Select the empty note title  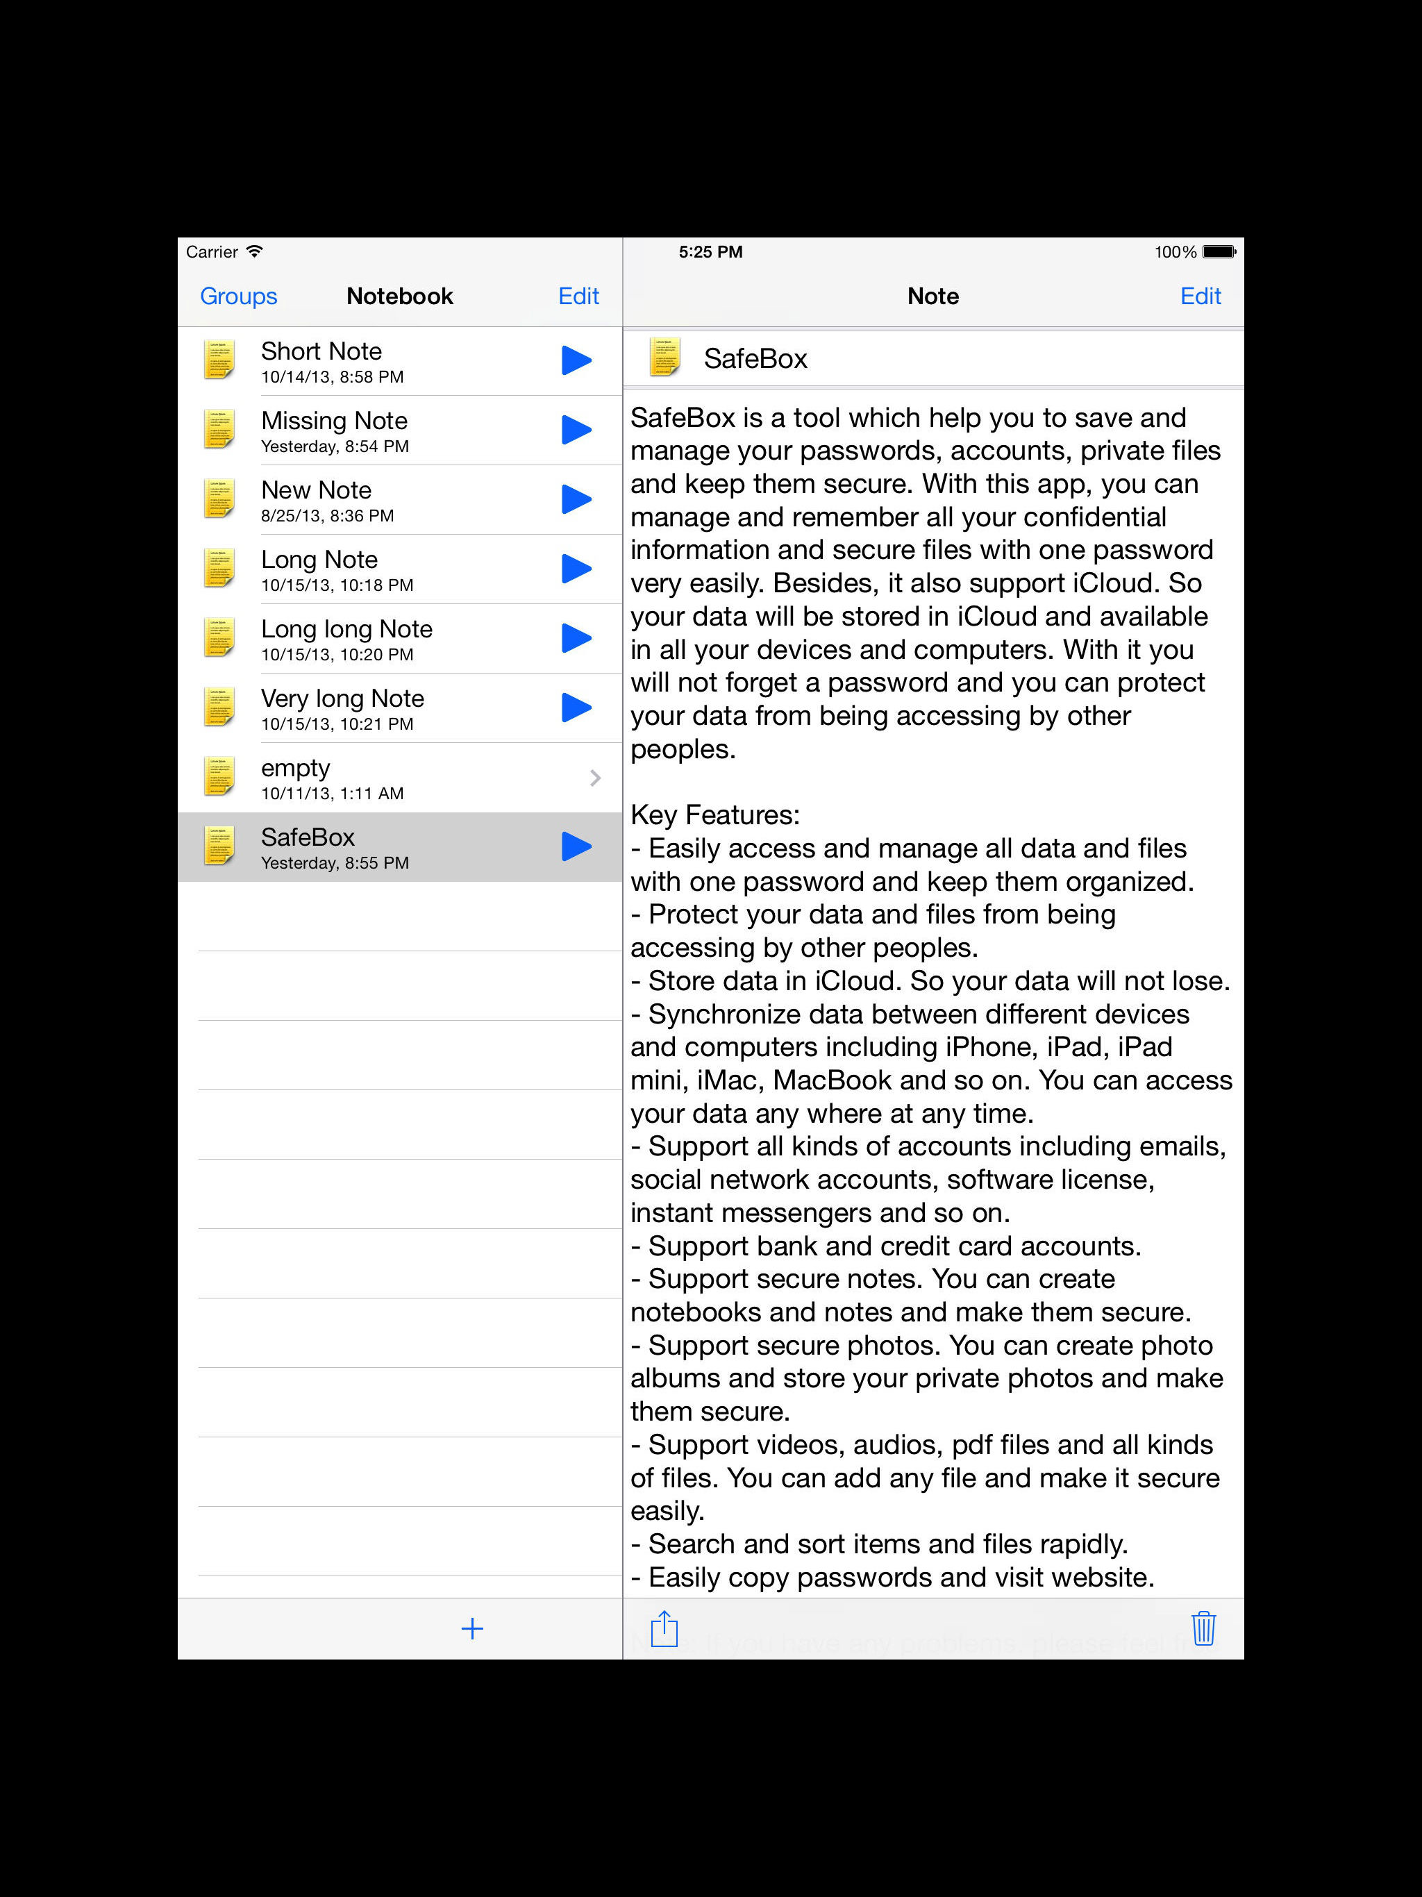(296, 769)
